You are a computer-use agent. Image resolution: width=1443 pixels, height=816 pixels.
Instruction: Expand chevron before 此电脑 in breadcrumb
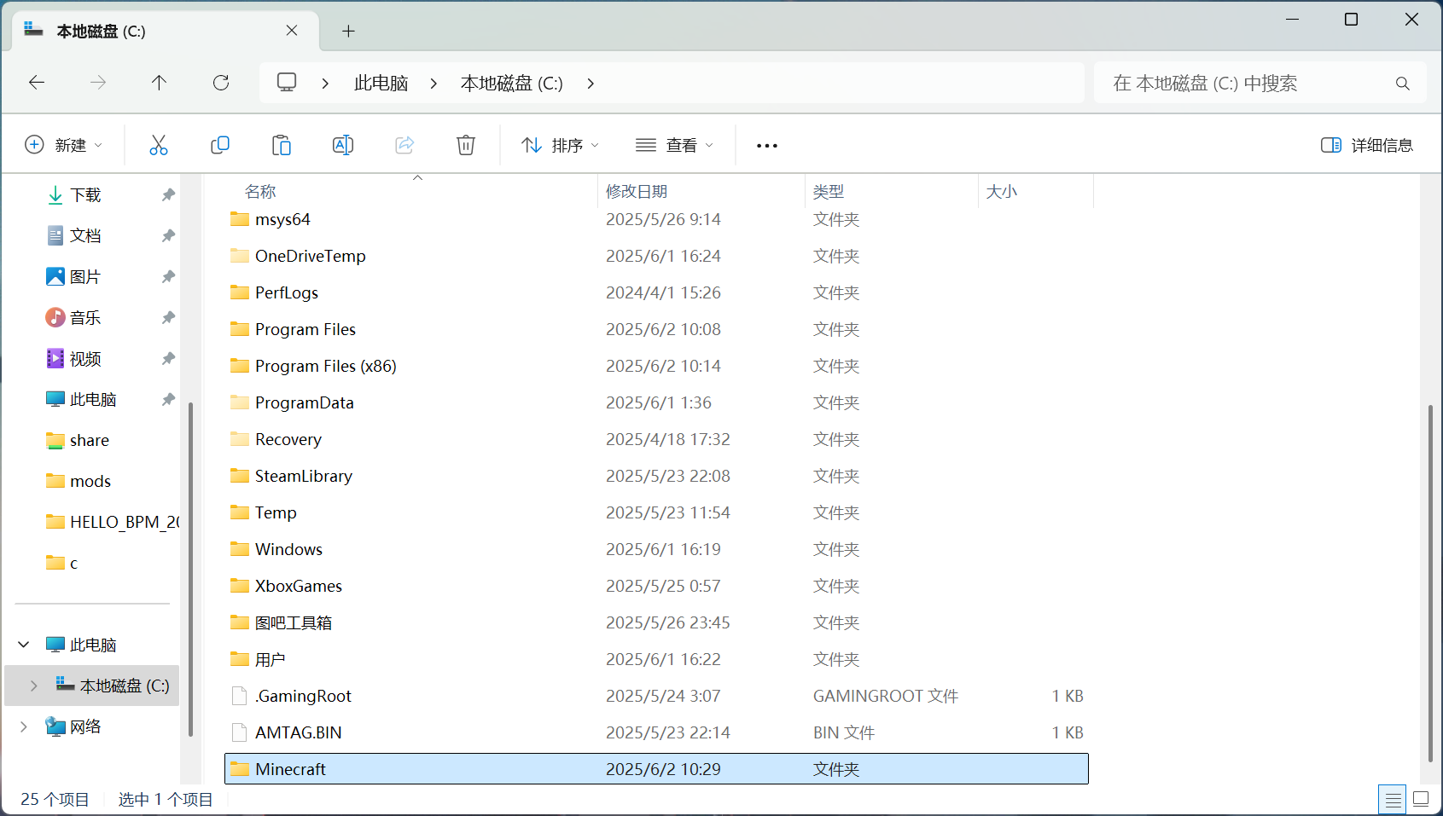pyautogui.click(x=325, y=84)
